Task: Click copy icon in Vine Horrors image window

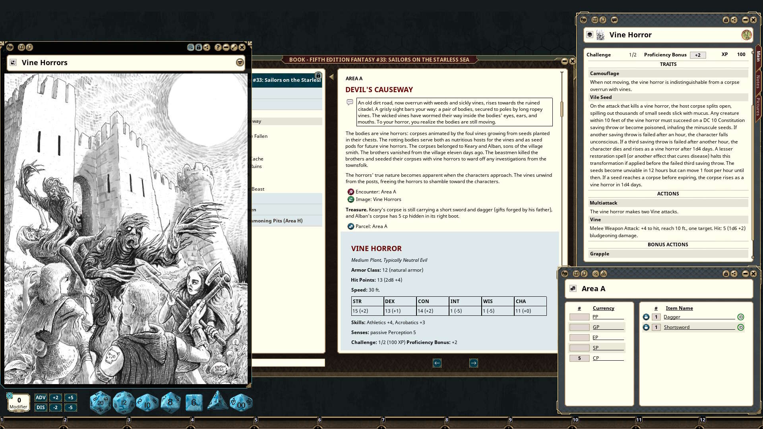Action: pos(29,47)
